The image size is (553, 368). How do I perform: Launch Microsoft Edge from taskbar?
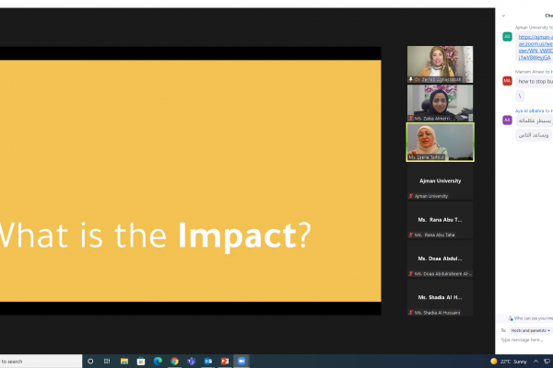[158, 361]
